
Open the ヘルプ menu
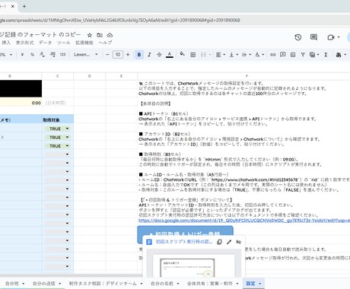point(105,43)
